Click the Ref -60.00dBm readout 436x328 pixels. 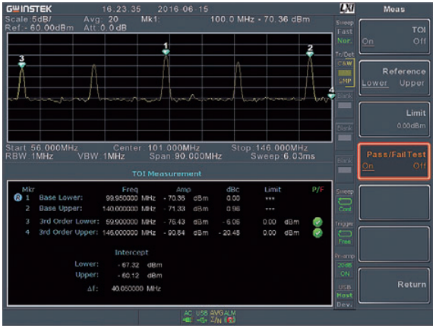(x=39, y=28)
